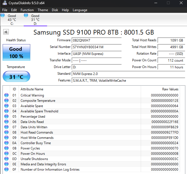Switch to the C: drive tab
The image size is (187, 174).
[x=12, y=20]
